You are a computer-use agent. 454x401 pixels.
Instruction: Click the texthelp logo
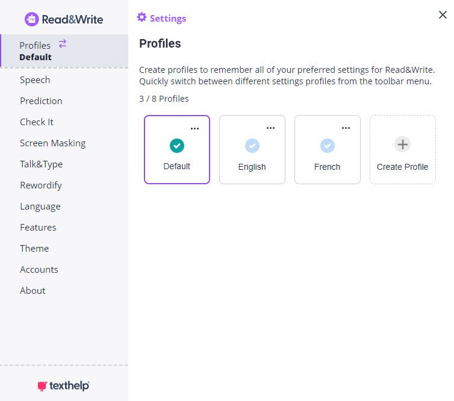coord(63,385)
